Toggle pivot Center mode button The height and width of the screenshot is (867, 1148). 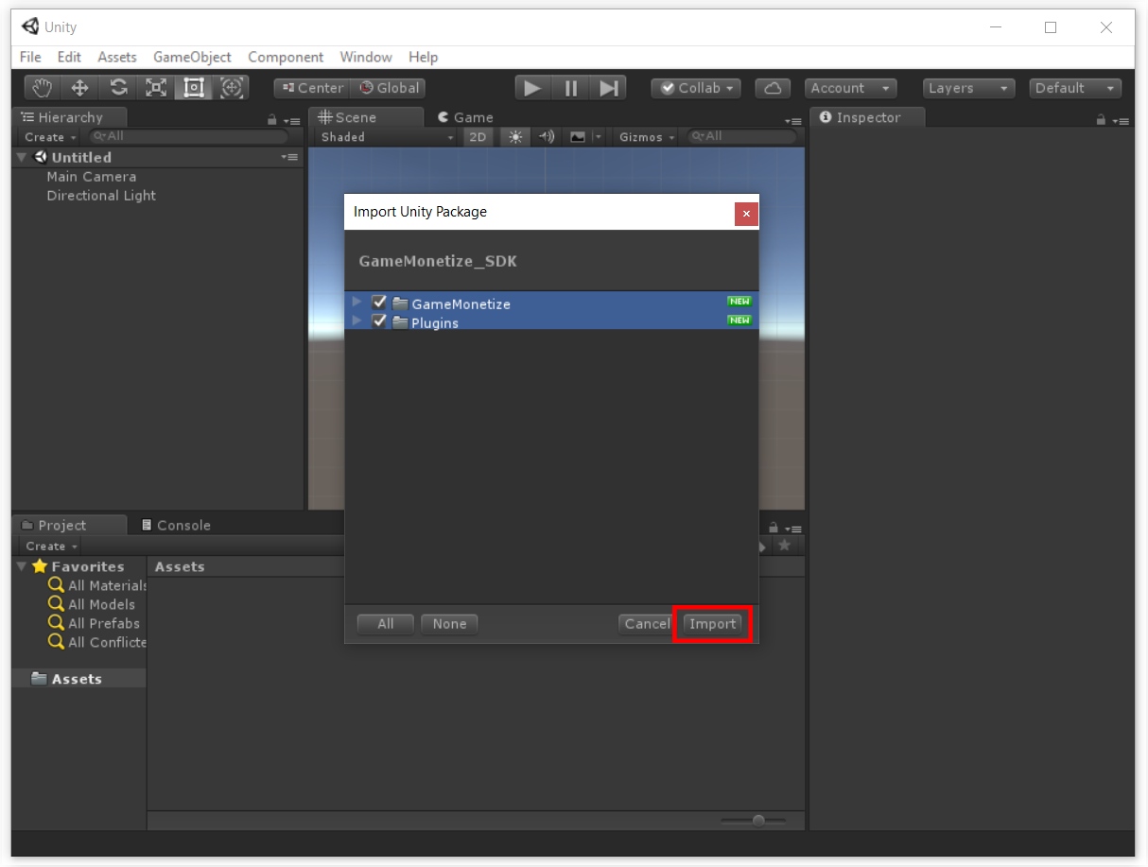pyautogui.click(x=312, y=88)
